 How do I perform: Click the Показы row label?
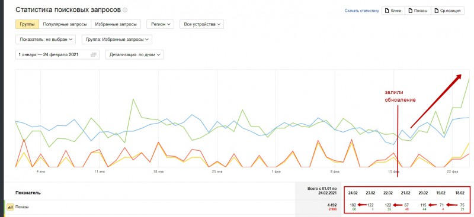coord(21,207)
